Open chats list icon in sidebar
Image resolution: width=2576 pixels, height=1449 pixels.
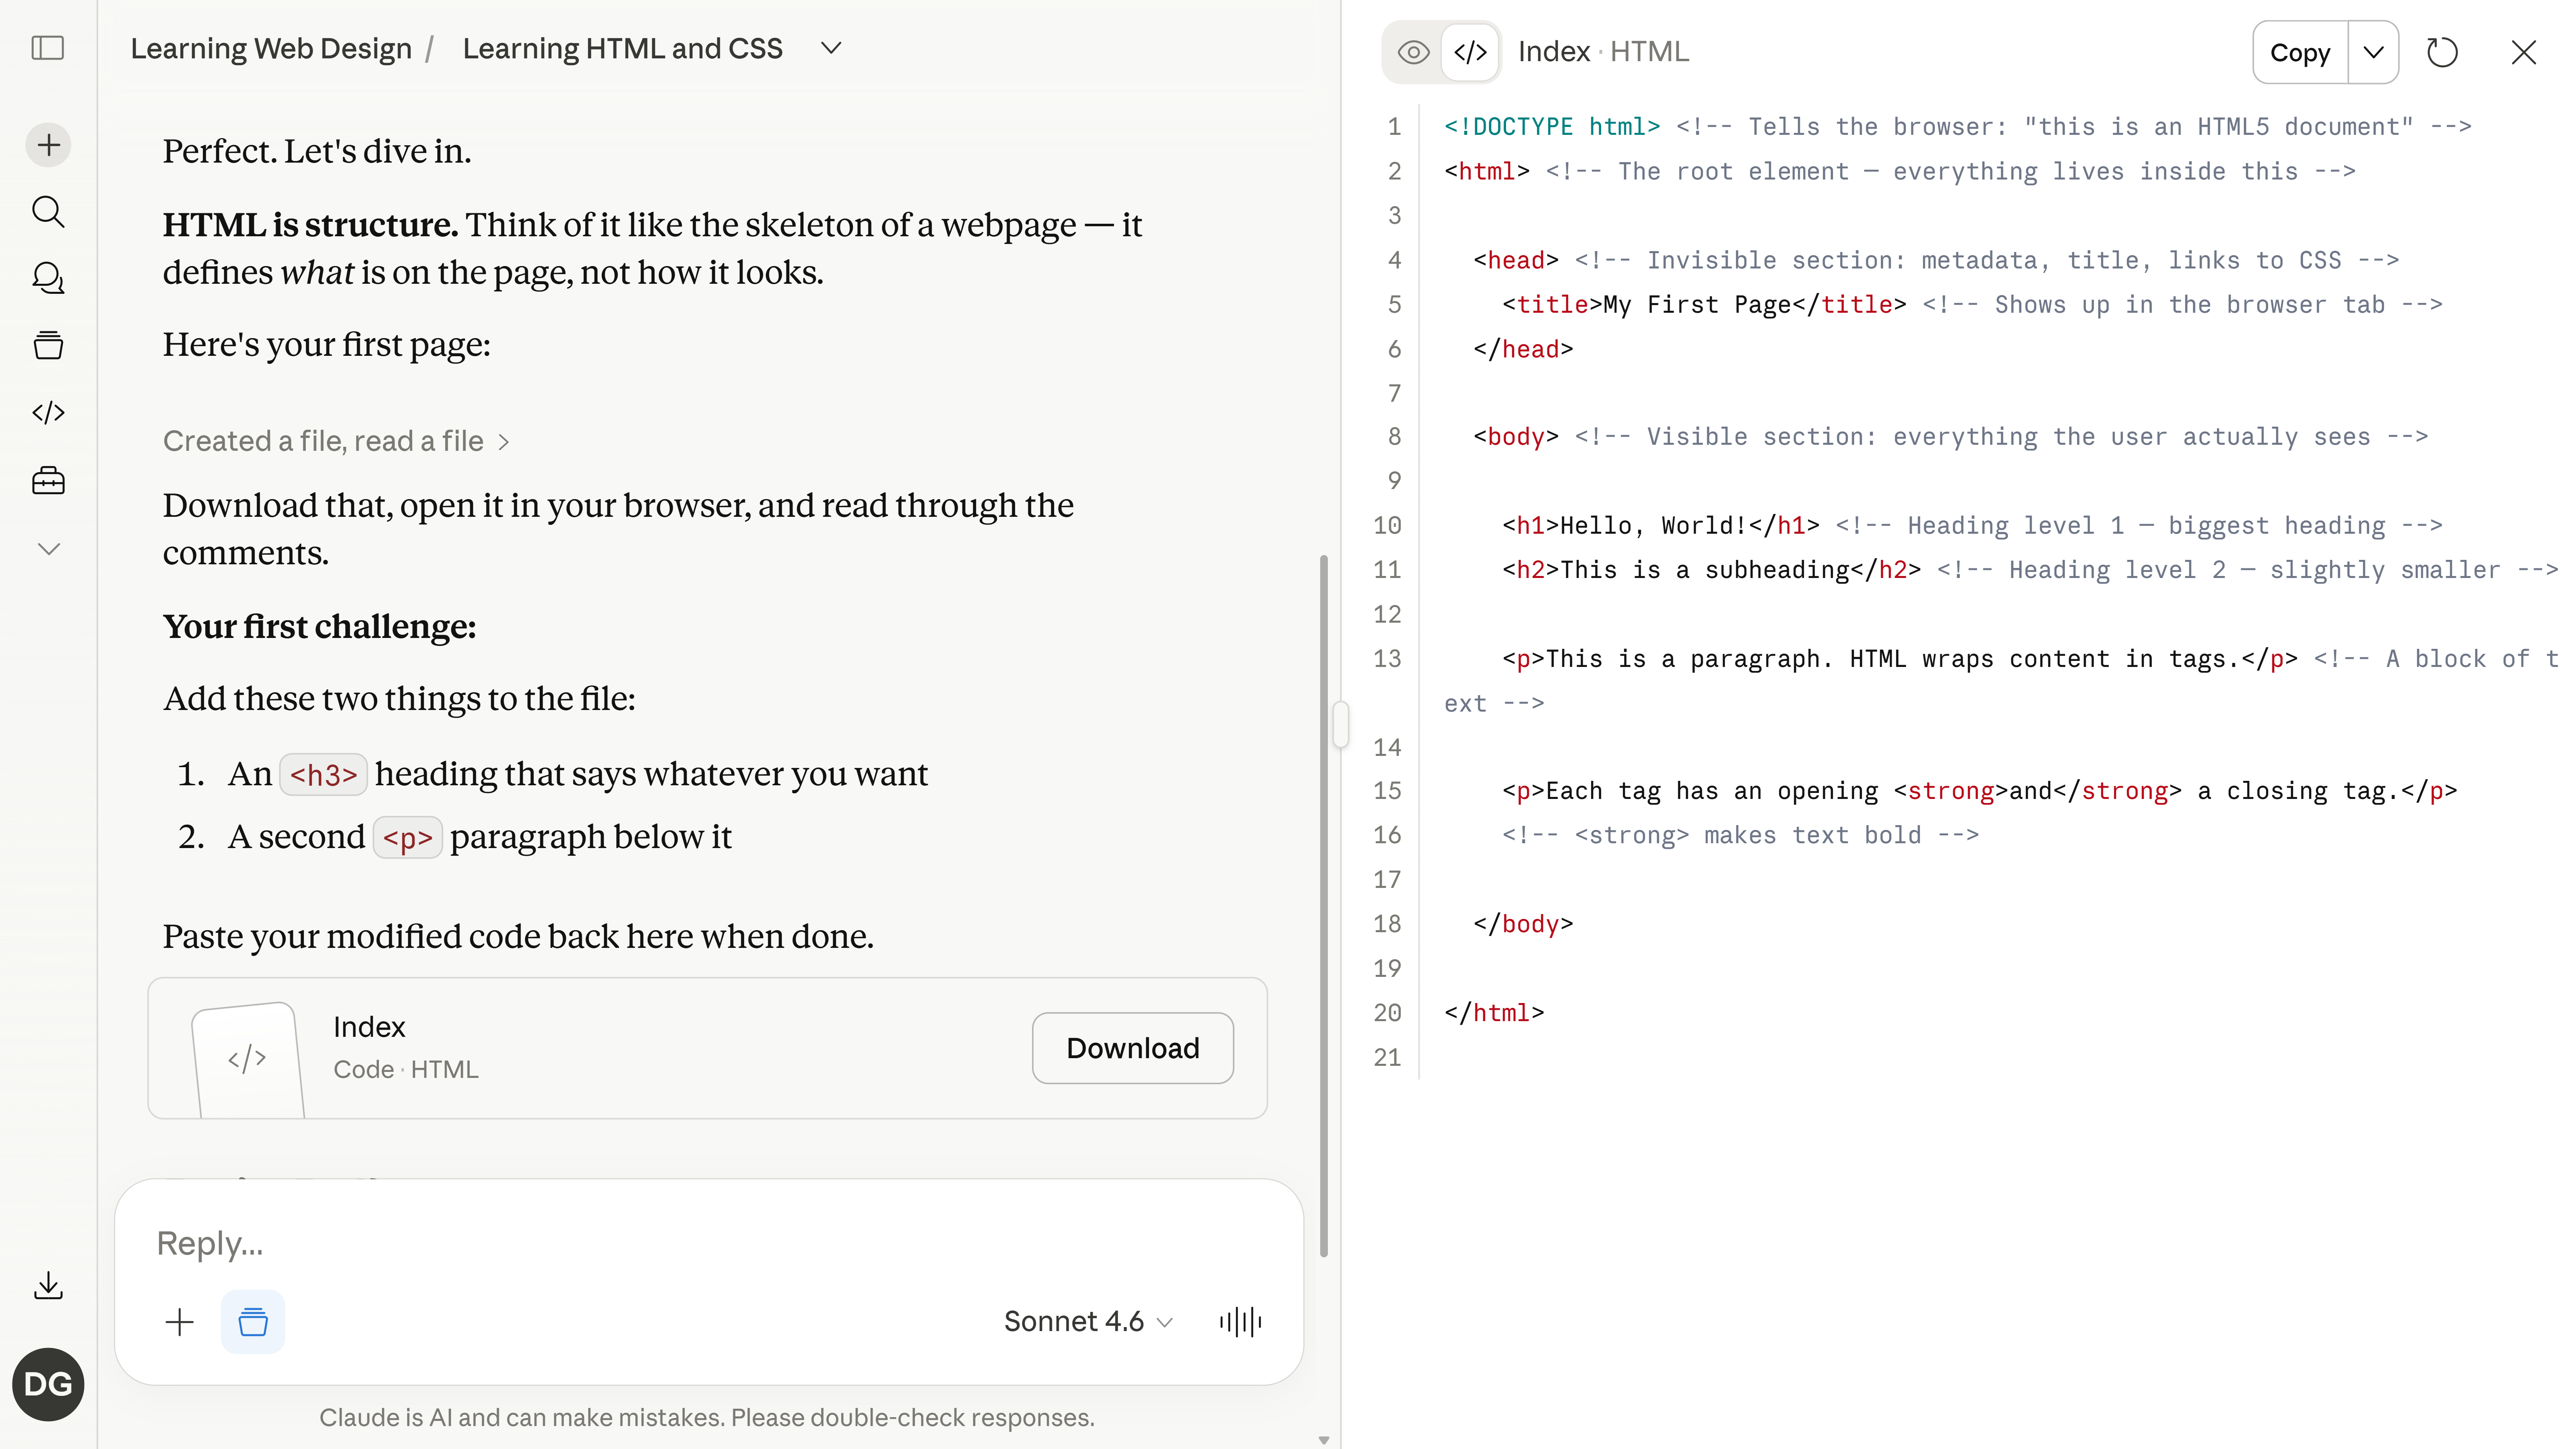[x=48, y=278]
